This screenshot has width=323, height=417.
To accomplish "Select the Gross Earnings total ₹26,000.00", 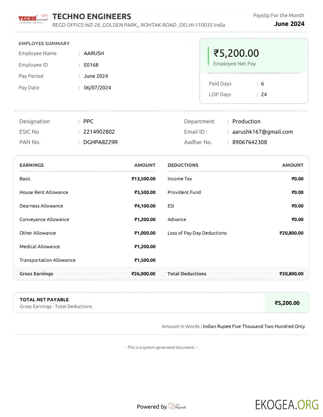I will point(144,274).
